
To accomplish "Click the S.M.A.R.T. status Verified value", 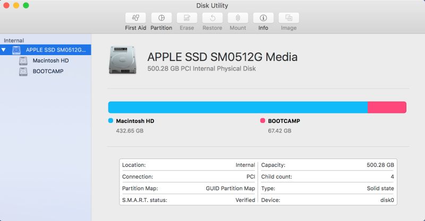I will click(x=245, y=200).
